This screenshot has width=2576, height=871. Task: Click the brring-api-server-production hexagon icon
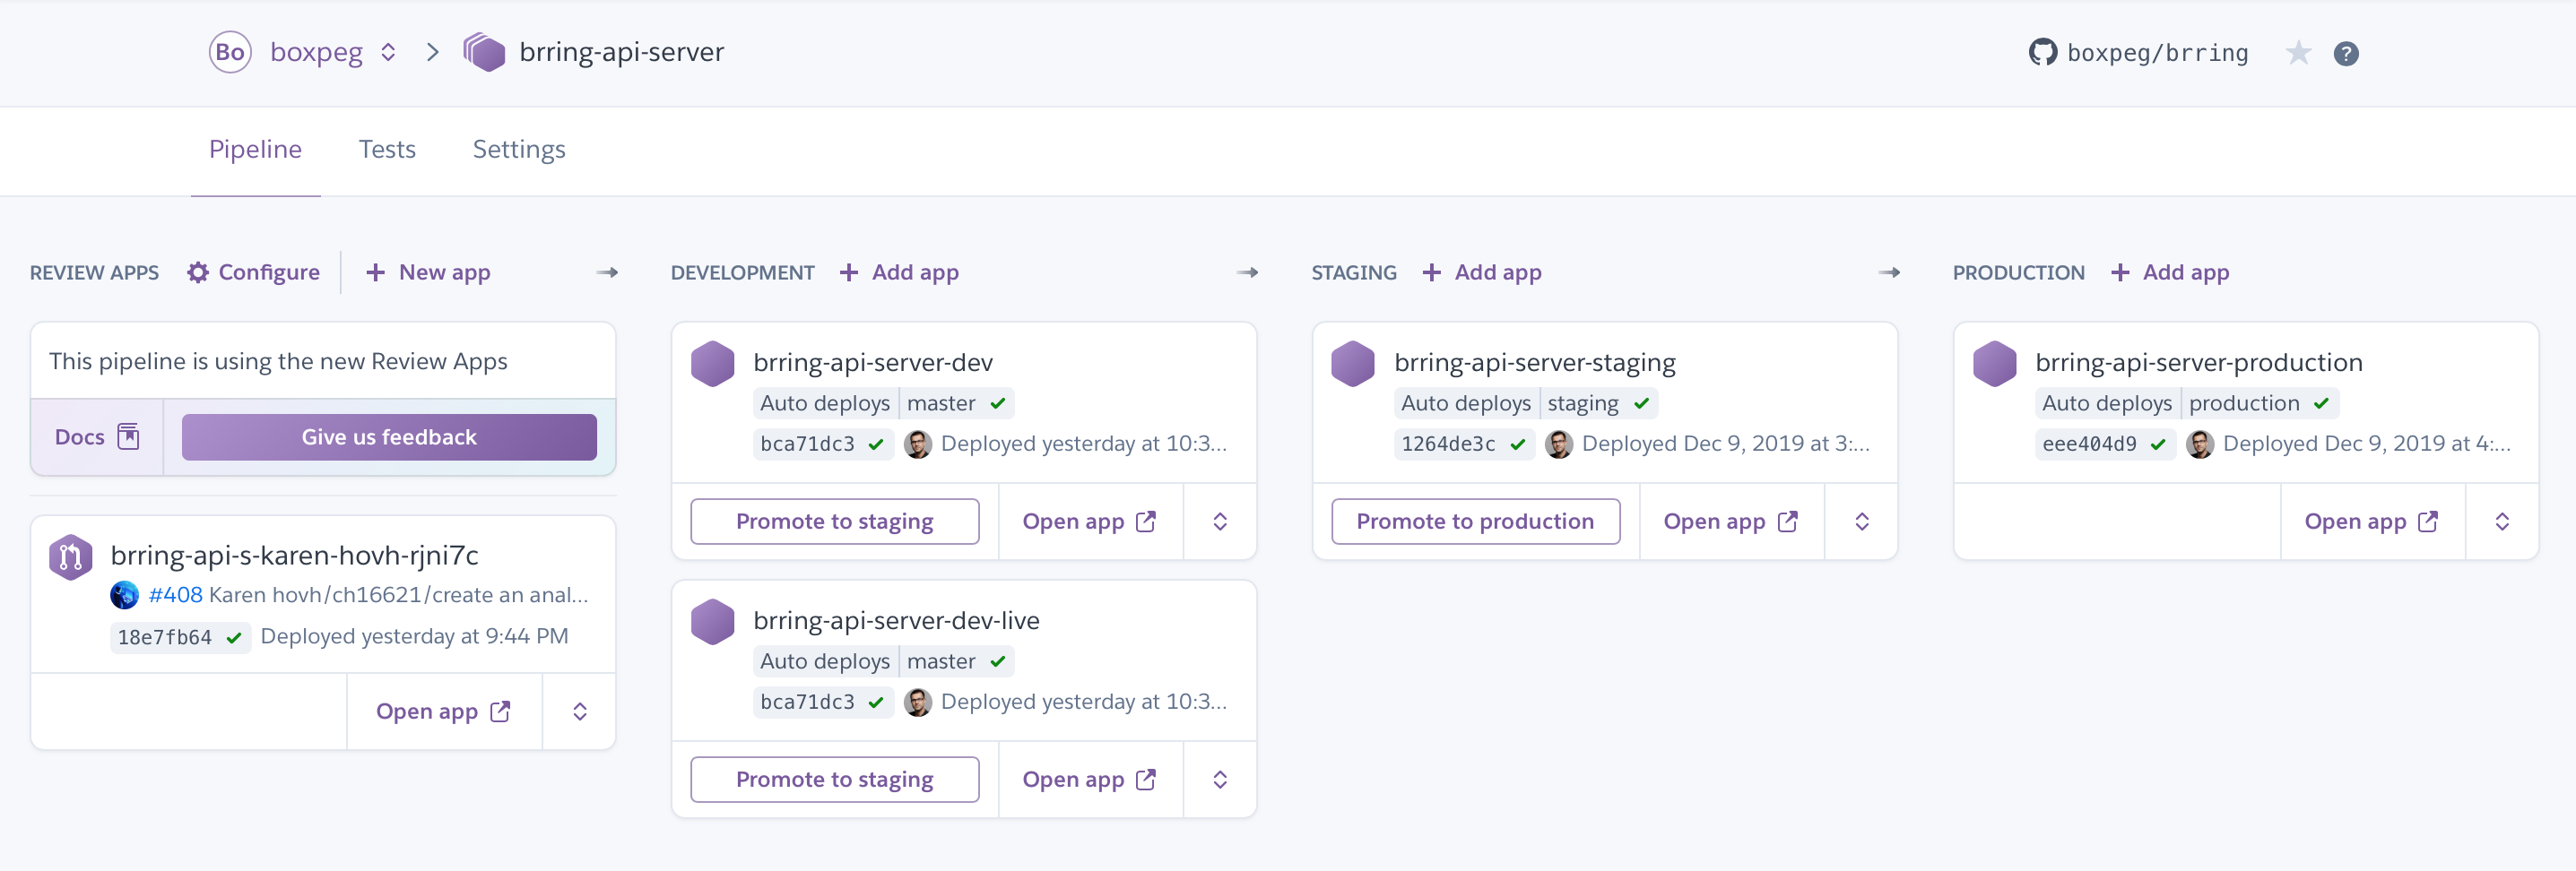pos(1994,364)
